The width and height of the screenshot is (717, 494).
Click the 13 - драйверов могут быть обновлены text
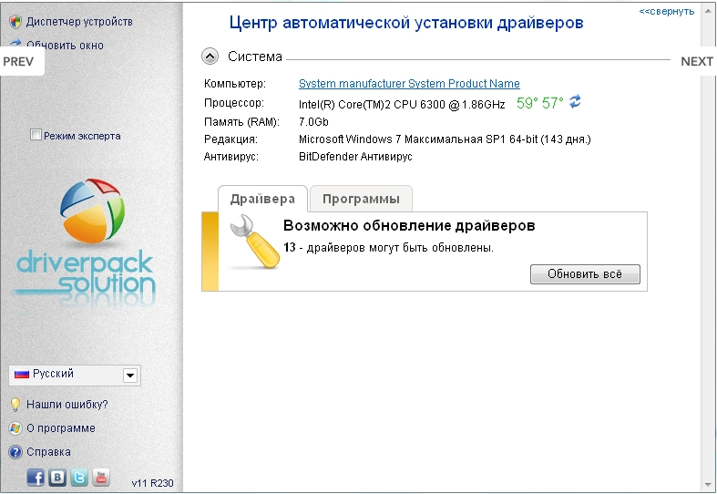click(x=388, y=248)
